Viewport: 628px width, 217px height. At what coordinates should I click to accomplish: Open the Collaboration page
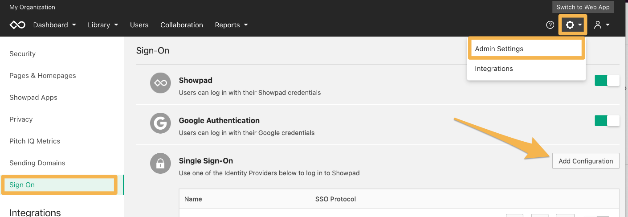(x=182, y=25)
